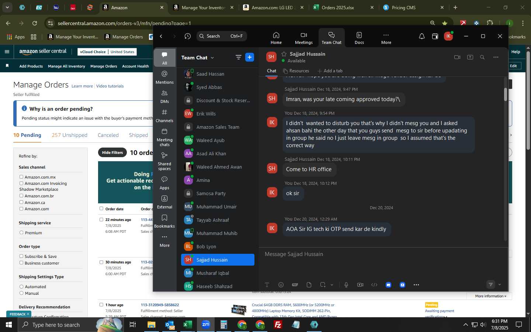This screenshot has height=332, width=531.
Task: Open the Video tutorials link
Action: (x=110, y=86)
